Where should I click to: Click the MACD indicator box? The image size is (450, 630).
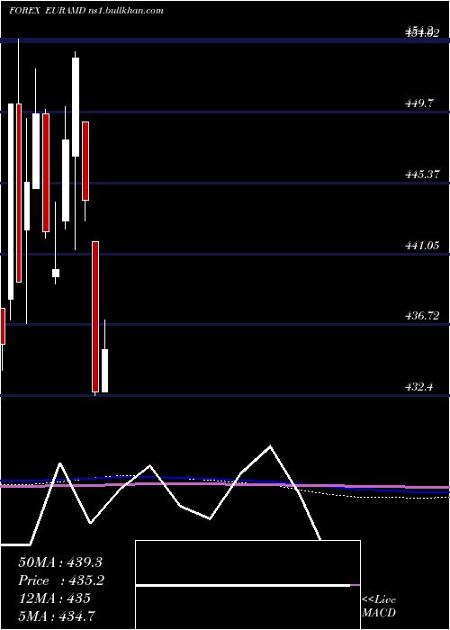[247, 585]
